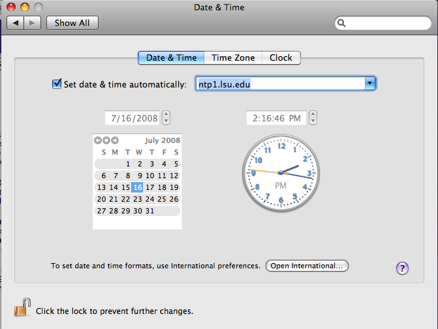This screenshot has height=329, width=438.
Task: Click highlighted July 16 in calendar
Action: point(138,187)
